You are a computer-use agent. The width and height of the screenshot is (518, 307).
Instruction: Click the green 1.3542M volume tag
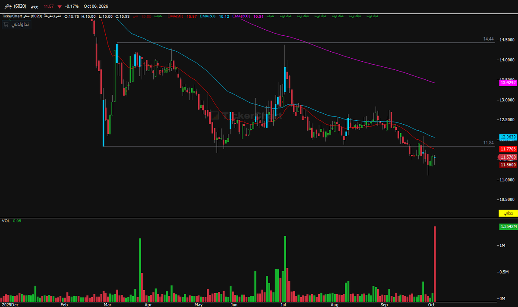[508, 226]
